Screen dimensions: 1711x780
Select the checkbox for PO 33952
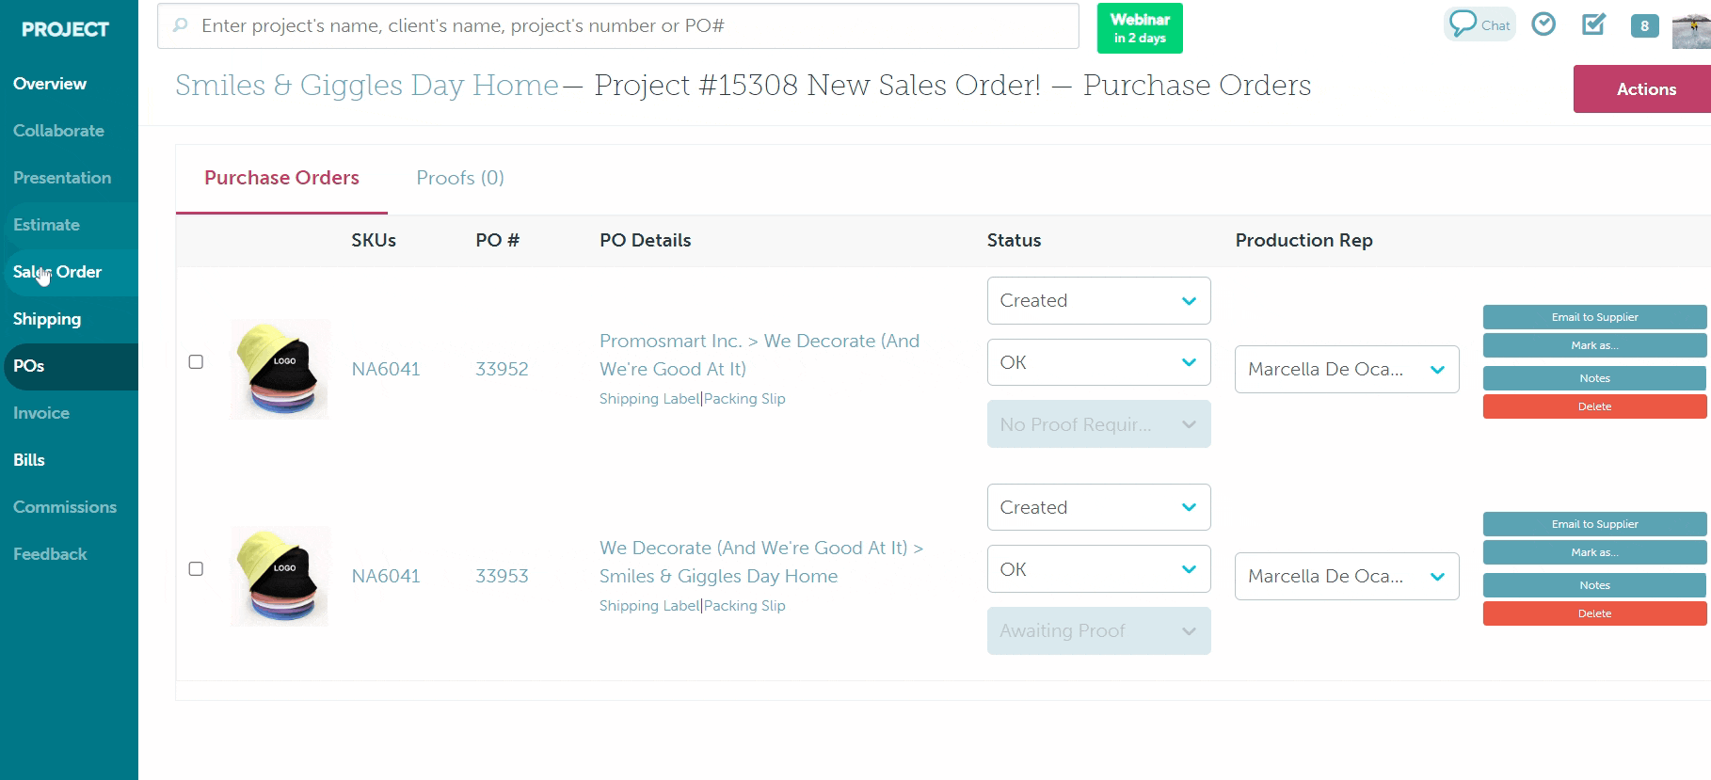196,362
